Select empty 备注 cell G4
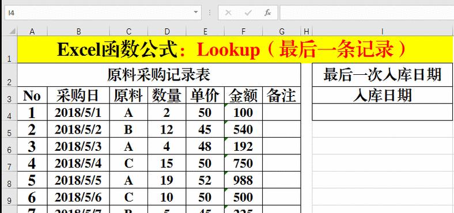The width and height of the screenshot is (454, 213). (281, 112)
